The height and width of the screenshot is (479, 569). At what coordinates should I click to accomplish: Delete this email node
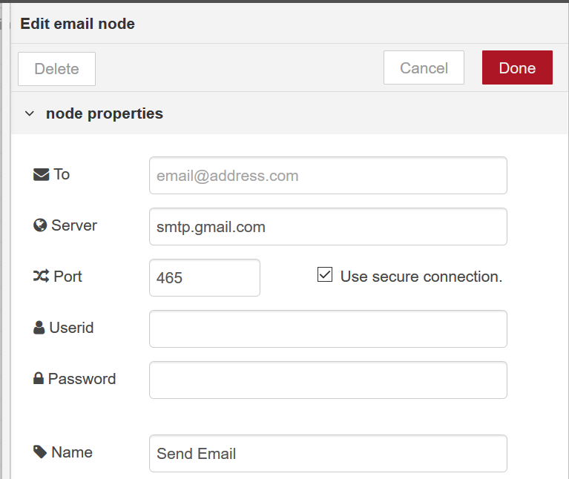coord(56,69)
